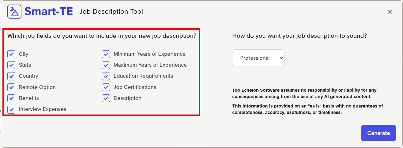Toggle the Job Certifications checkbox
Screen dimensions: 403x148
[106, 87]
